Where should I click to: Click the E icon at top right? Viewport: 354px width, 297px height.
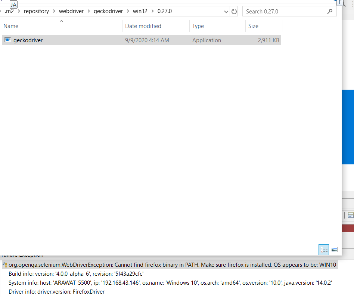(x=341, y=3)
